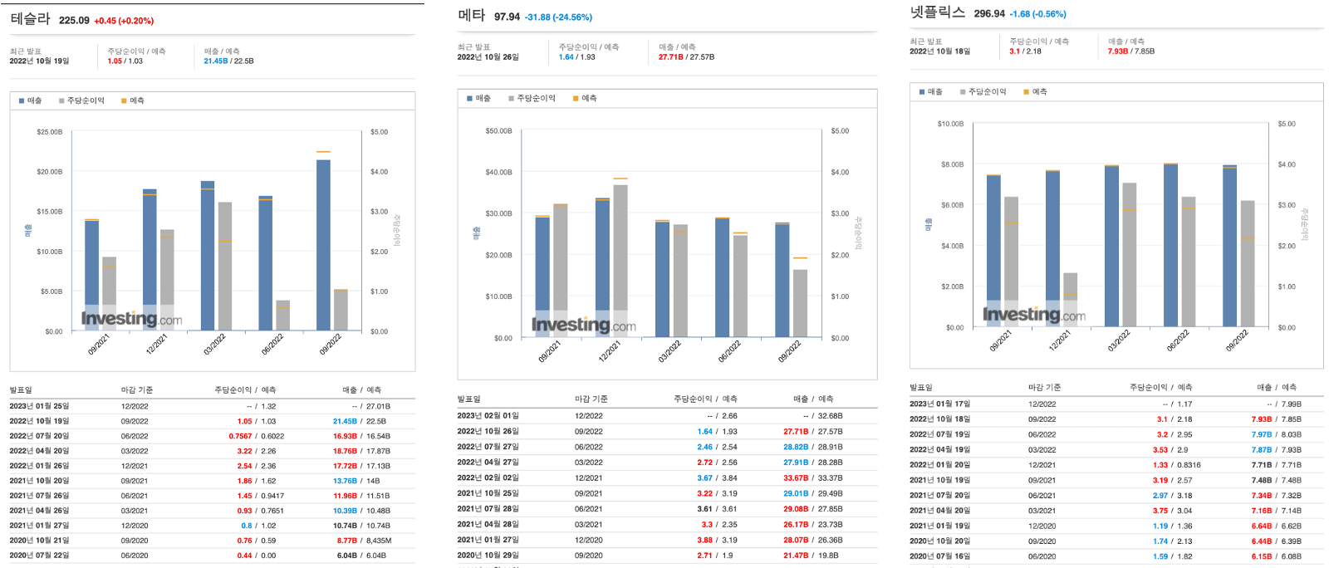The image size is (1329, 568).
Task: Select Netflix price value 296.94
Action: 989,14
